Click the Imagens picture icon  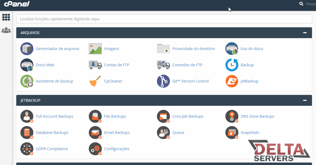(x=95, y=49)
